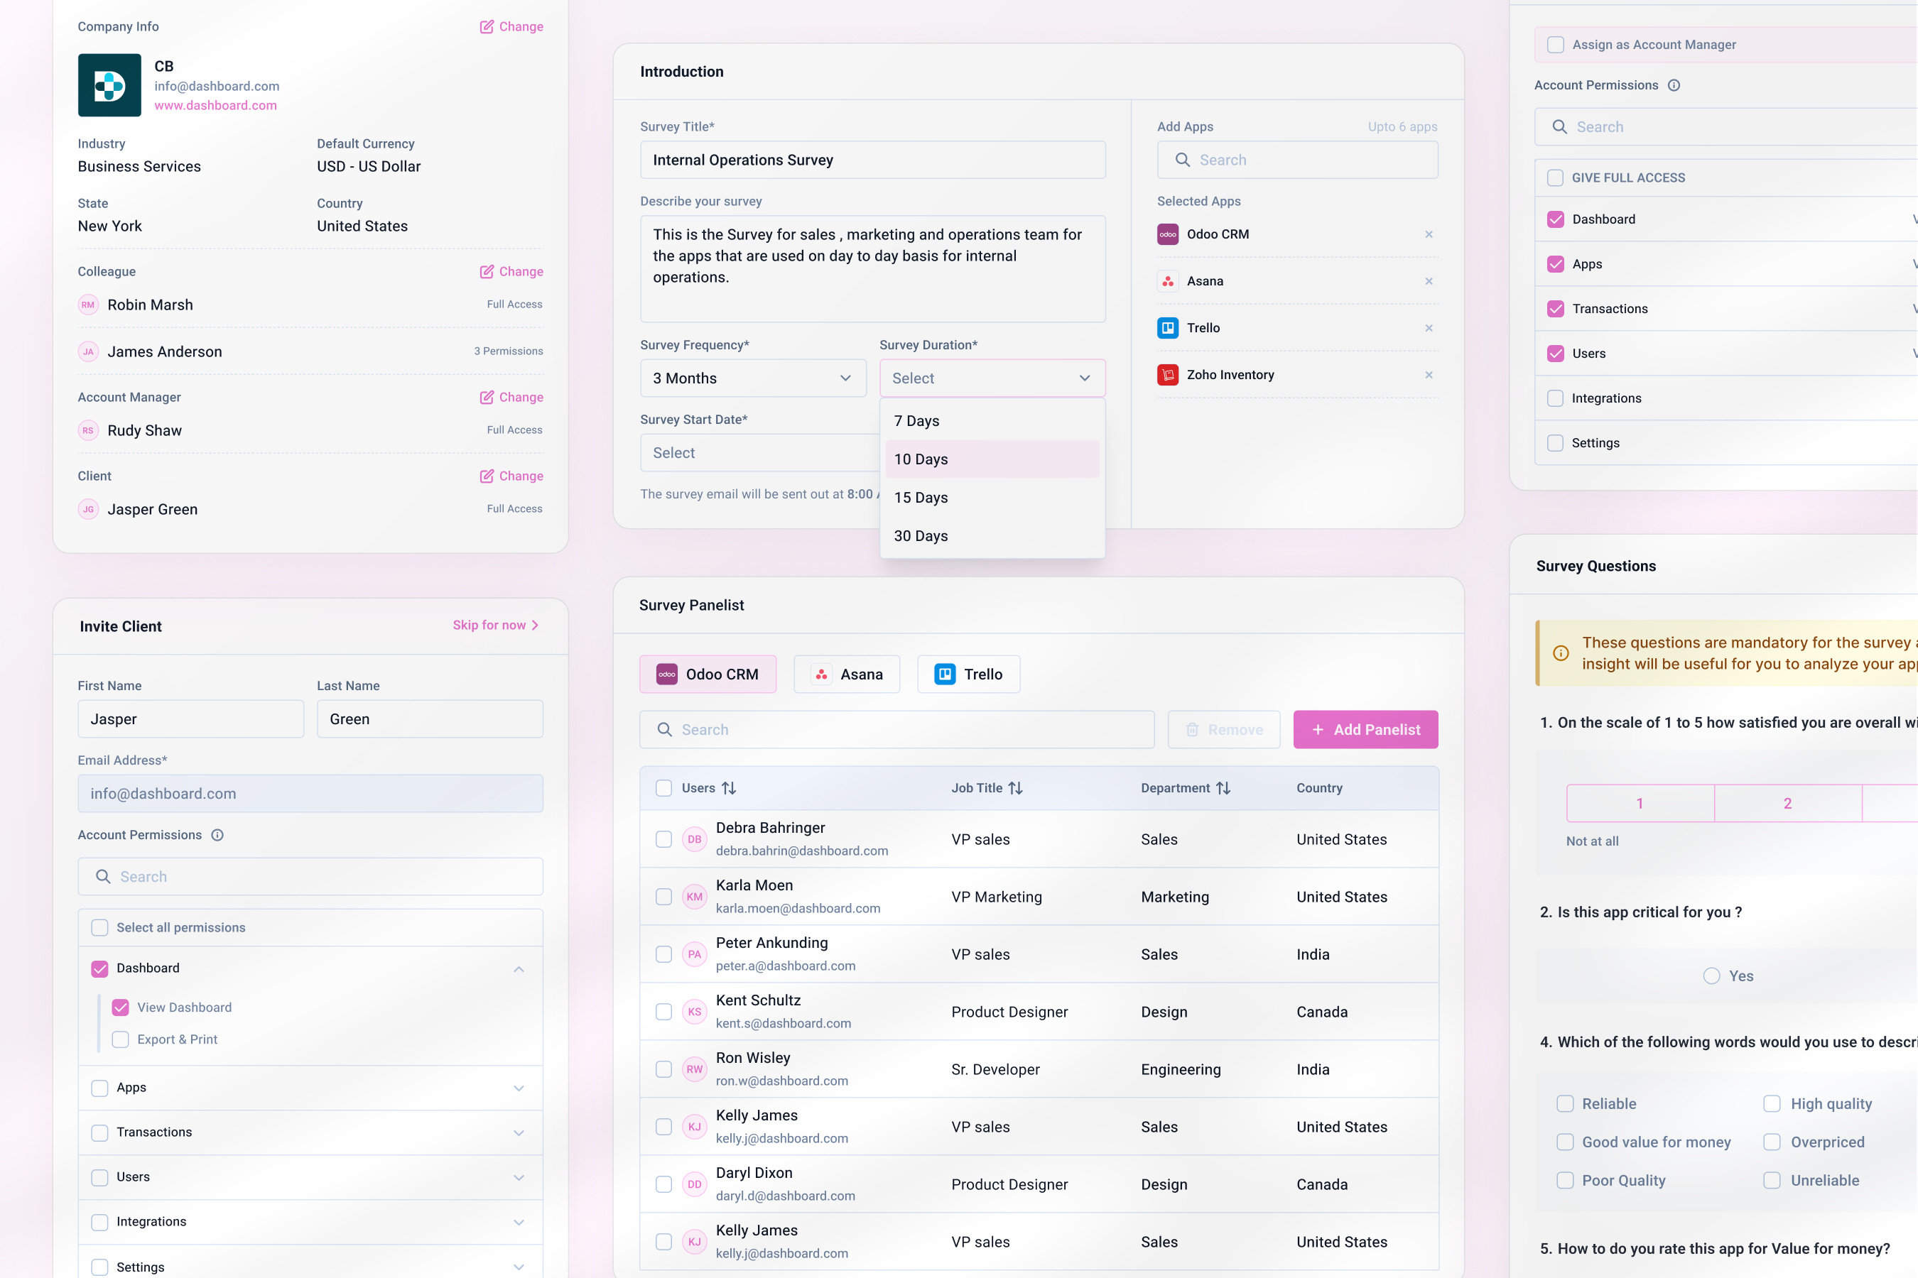
Task: Enable the Export & Print checkbox
Action: (121, 1039)
